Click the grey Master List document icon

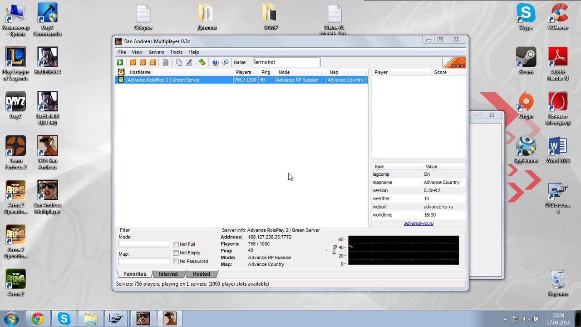(x=166, y=63)
